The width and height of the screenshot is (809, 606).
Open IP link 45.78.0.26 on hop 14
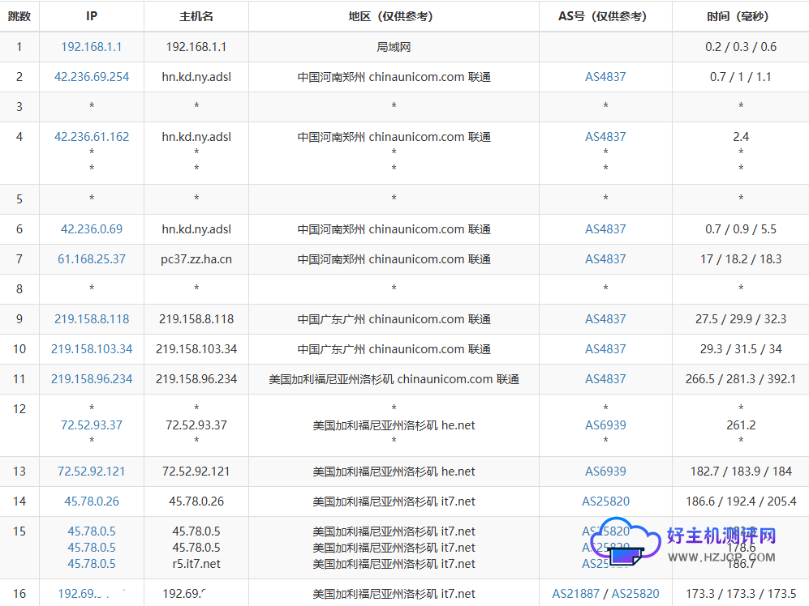(91, 501)
